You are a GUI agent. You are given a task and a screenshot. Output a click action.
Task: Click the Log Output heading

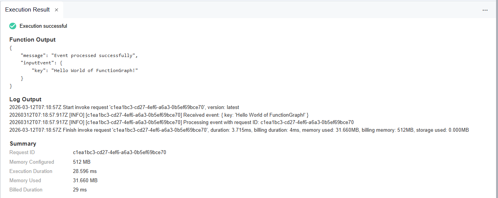(x=25, y=99)
